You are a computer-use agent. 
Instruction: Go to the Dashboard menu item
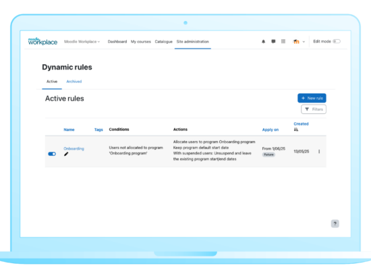click(117, 42)
